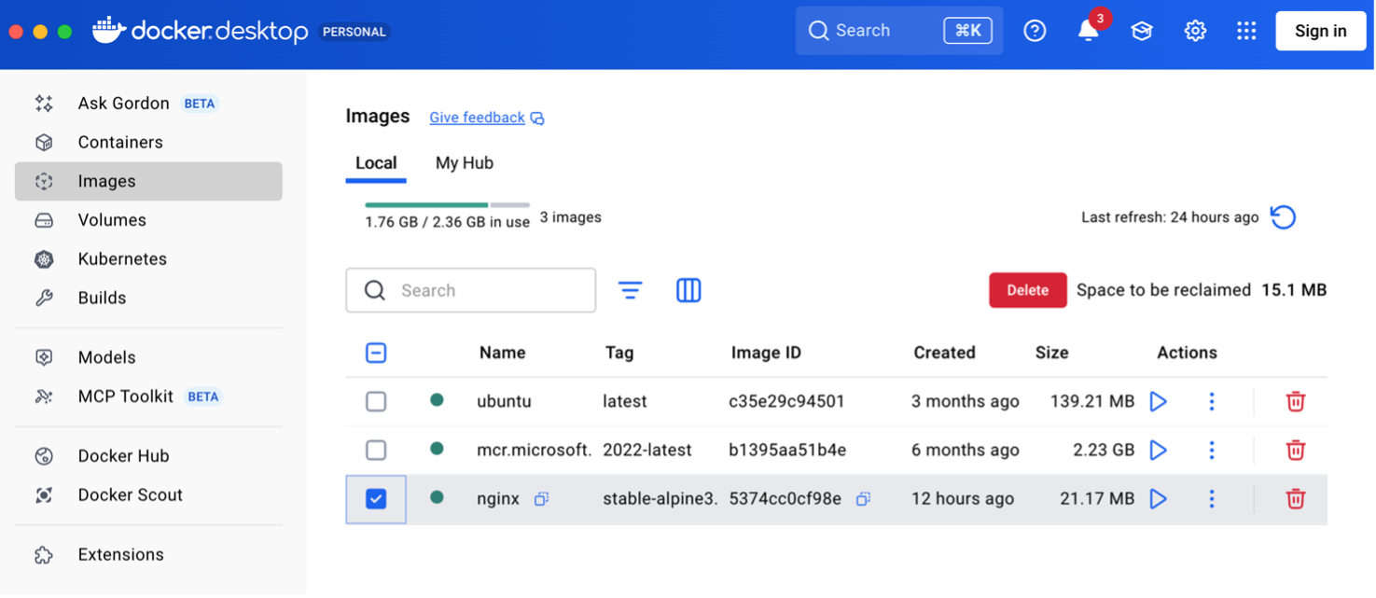Open Docker Desktop settings gear
The width and height of the screenshot is (1376, 598).
click(1195, 32)
